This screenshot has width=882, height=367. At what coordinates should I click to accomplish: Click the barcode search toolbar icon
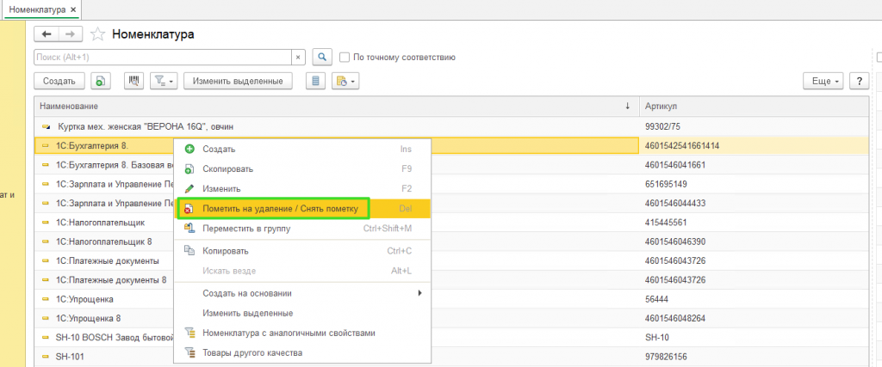tap(134, 82)
